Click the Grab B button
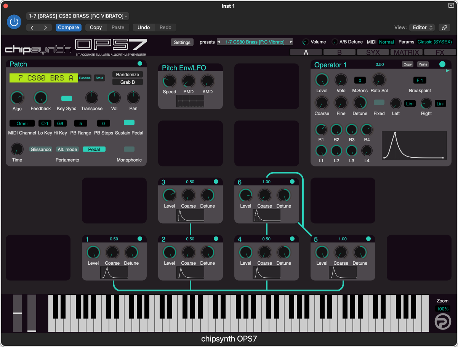 pyautogui.click(x=128, y=82)
